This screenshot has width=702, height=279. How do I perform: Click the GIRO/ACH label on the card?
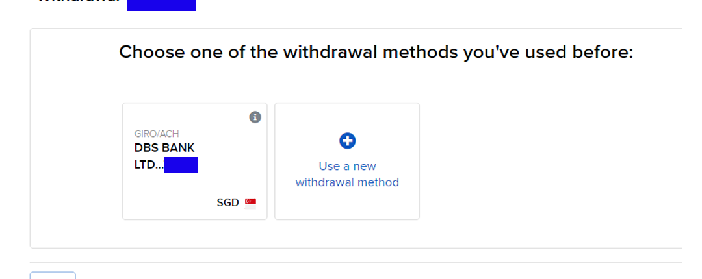coord(157,134)
